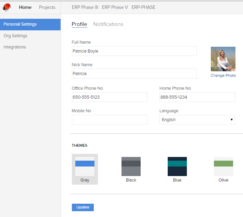Click the profile photo thumbnail
This screenshot has width=243, height=217.
tap(223, 59)
